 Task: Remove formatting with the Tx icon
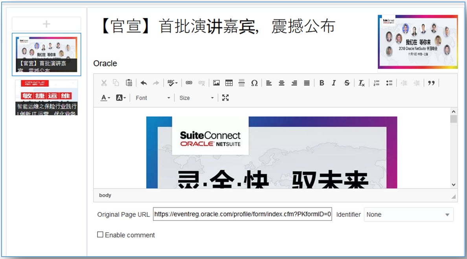[361, 83]
